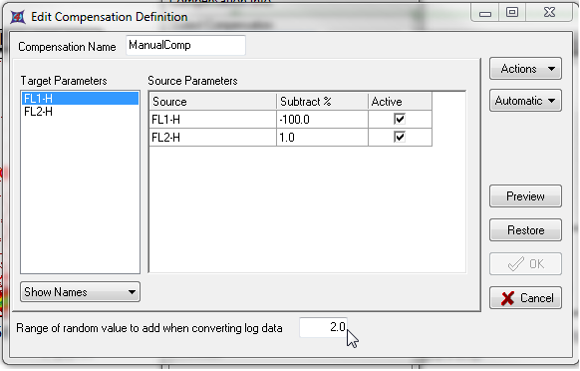Select the -100.0 subtract value cell
This screenshot has height=371, width=580.
point(322,120)
